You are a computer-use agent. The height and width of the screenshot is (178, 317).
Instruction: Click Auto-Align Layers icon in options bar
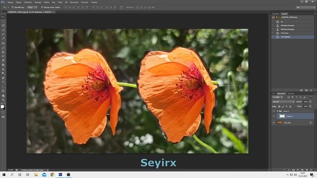(x=121, y=7)
